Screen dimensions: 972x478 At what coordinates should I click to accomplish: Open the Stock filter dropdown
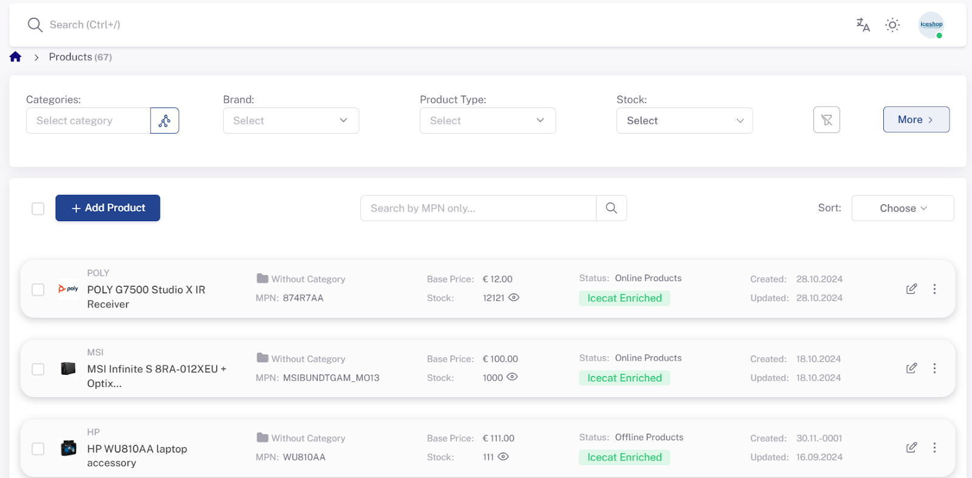click(685, 121)
